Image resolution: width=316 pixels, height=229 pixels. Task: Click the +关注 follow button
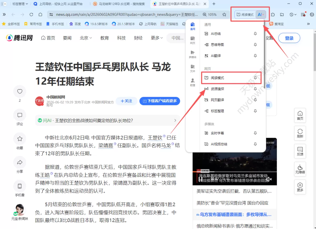point(126,101)
